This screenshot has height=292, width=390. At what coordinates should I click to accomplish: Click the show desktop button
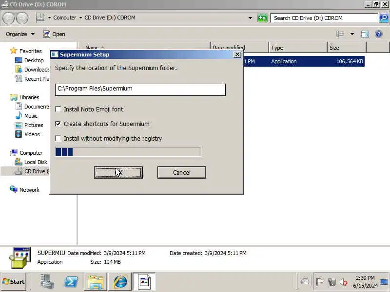[x=384, y=282]
